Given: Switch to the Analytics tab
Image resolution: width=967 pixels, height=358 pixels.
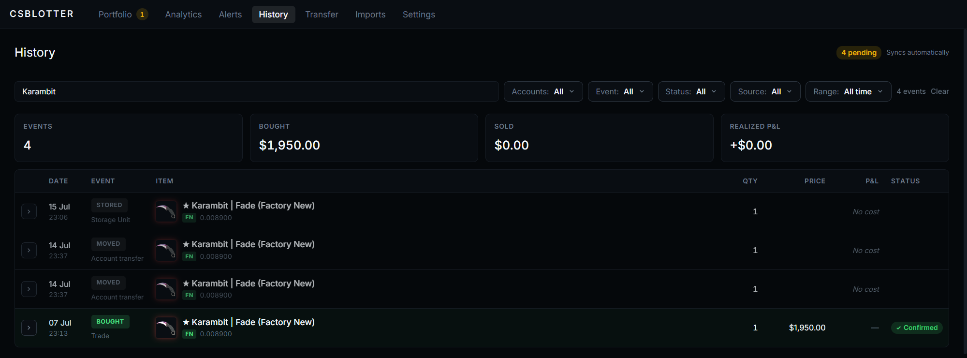Looking at the screenshot, I should tap(183, 15).
